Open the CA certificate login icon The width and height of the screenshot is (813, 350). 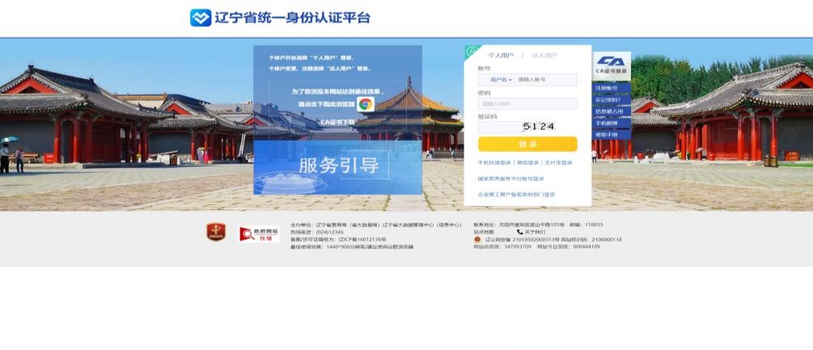click(612, 65)
